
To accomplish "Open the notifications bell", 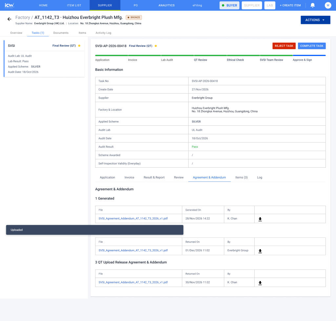I will point(313,5).
